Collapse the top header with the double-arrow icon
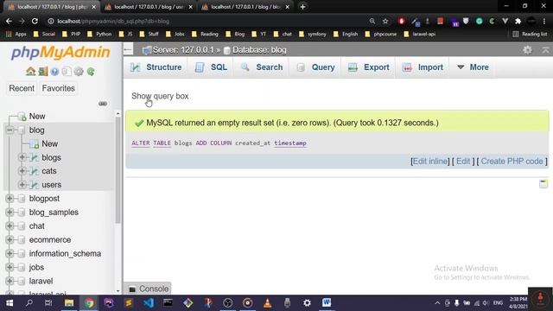This screenshot has width=553, height=311. click(545, 50)
